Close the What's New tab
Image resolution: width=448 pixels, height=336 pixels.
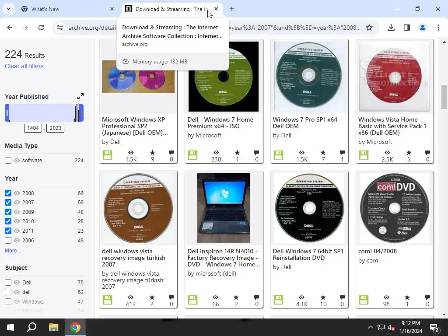112,9
